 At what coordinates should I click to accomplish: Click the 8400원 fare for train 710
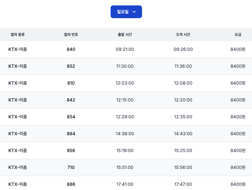[238, 167]
